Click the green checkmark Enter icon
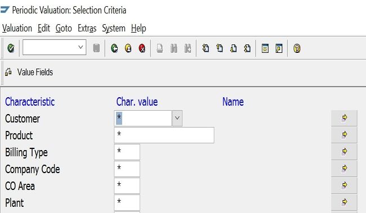 [x=11, y=48]
